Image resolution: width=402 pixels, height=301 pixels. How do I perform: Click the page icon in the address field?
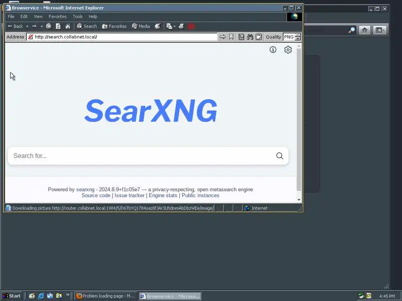31,37
